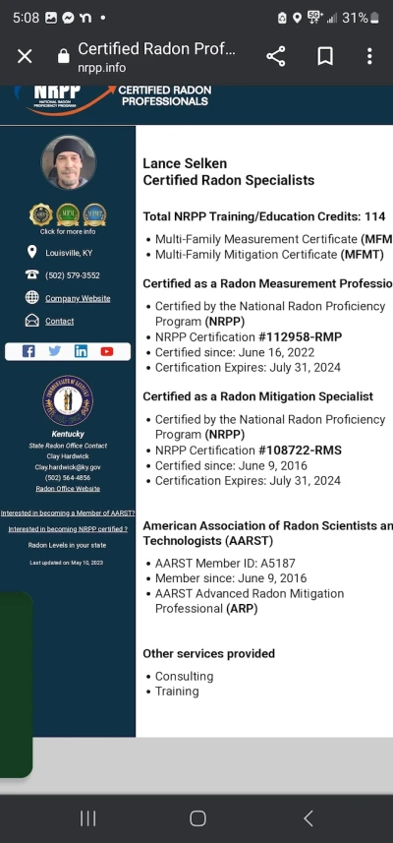393x843 pixels.
Task: Select 'Other services provided' heading
Action: [x=209, y=654]
